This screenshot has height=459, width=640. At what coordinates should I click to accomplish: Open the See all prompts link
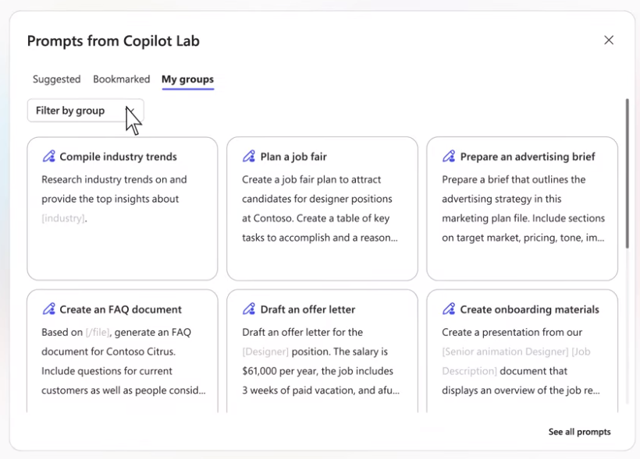[x=579, y=432]
